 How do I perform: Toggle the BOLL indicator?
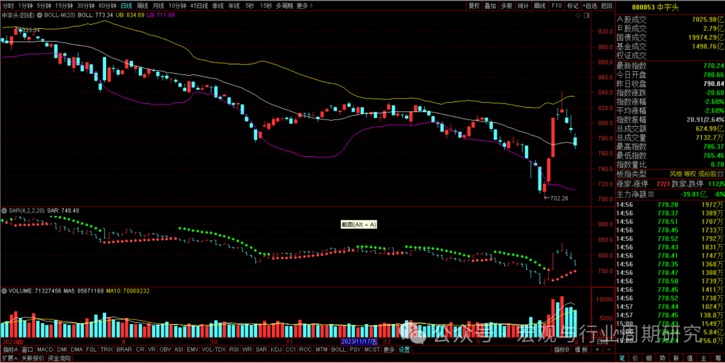tap(339, 350)
